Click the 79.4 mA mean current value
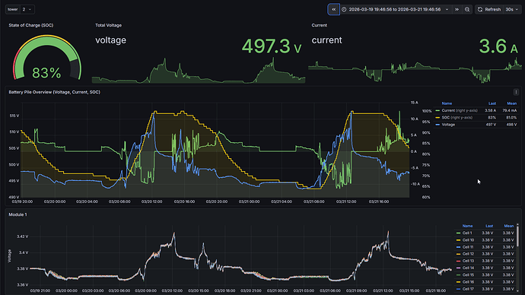 (509, 110)
